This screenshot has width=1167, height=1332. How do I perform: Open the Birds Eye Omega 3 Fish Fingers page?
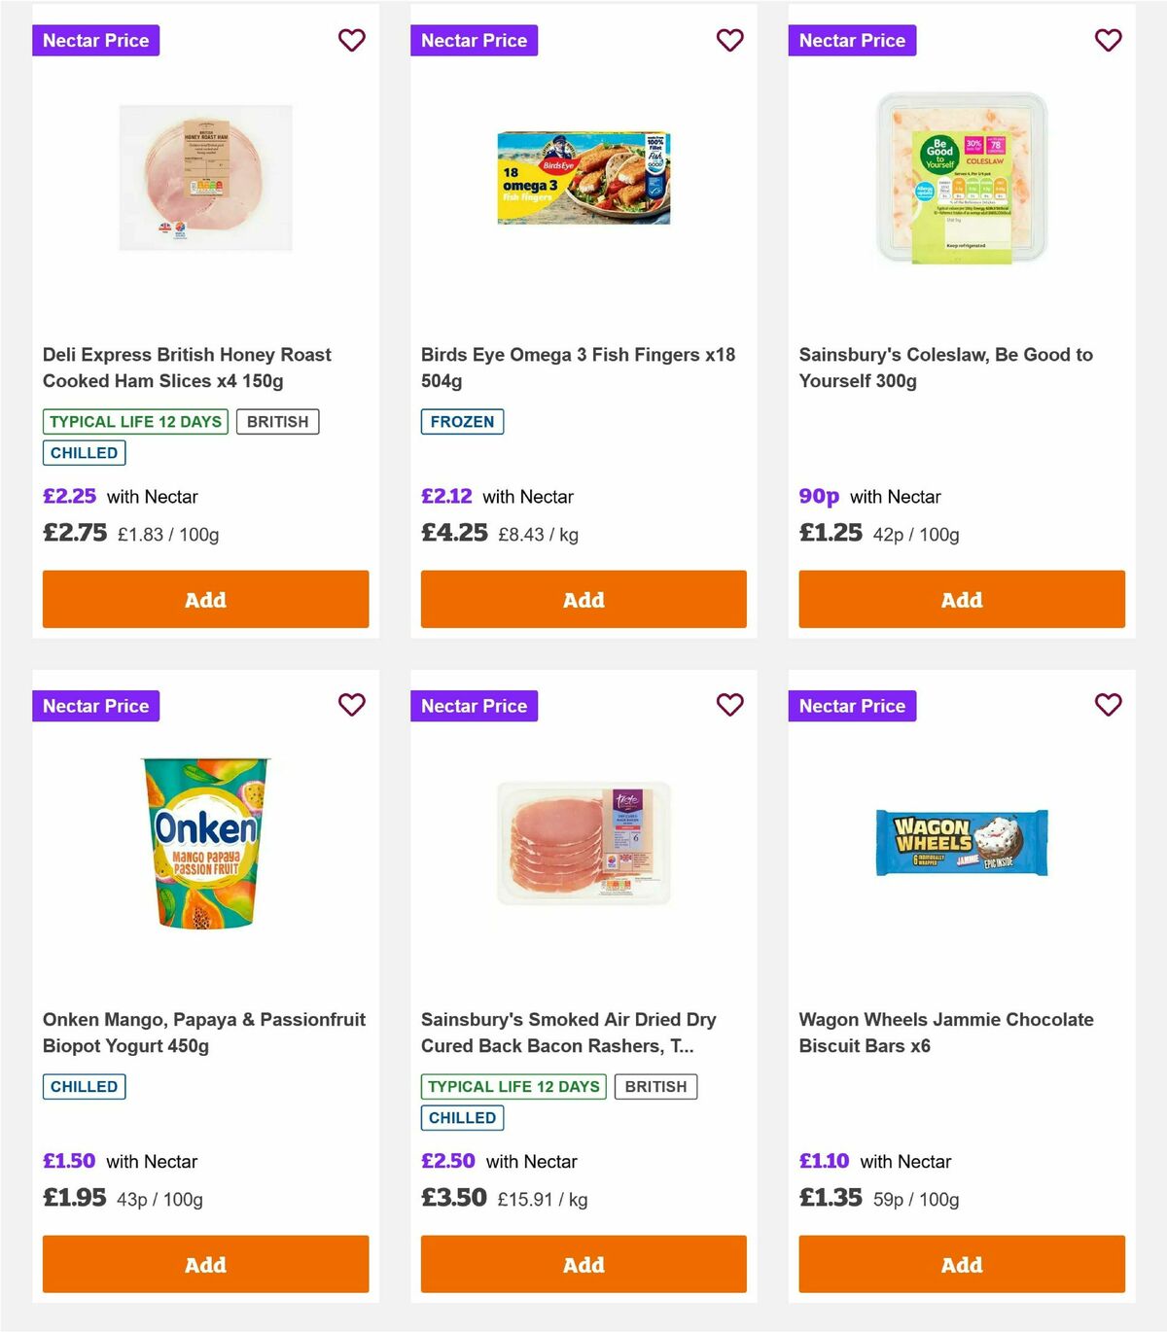tap(578, 368)
